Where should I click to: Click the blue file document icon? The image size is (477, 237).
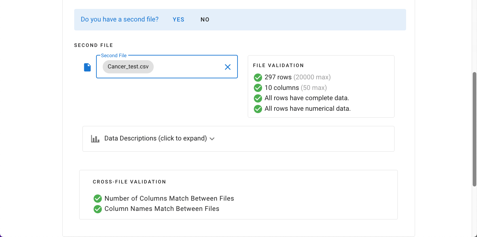click(87, 67)
